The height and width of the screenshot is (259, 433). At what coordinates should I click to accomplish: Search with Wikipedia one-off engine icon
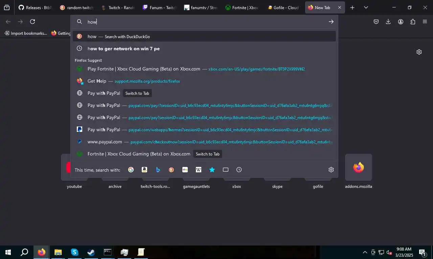tap(199, 170)
